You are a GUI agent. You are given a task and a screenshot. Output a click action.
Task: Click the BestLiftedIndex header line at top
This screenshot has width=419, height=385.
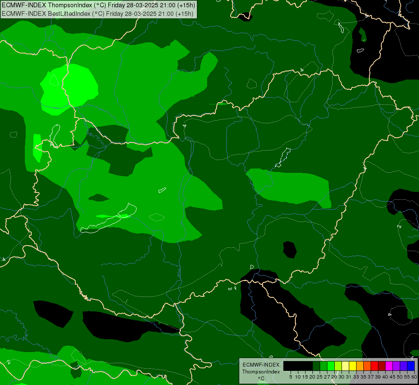98,14
